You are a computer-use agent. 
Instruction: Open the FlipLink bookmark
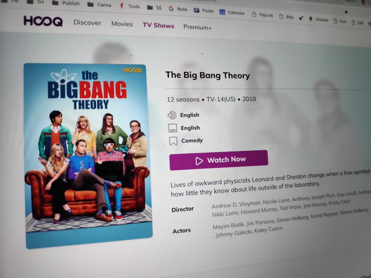263,15
